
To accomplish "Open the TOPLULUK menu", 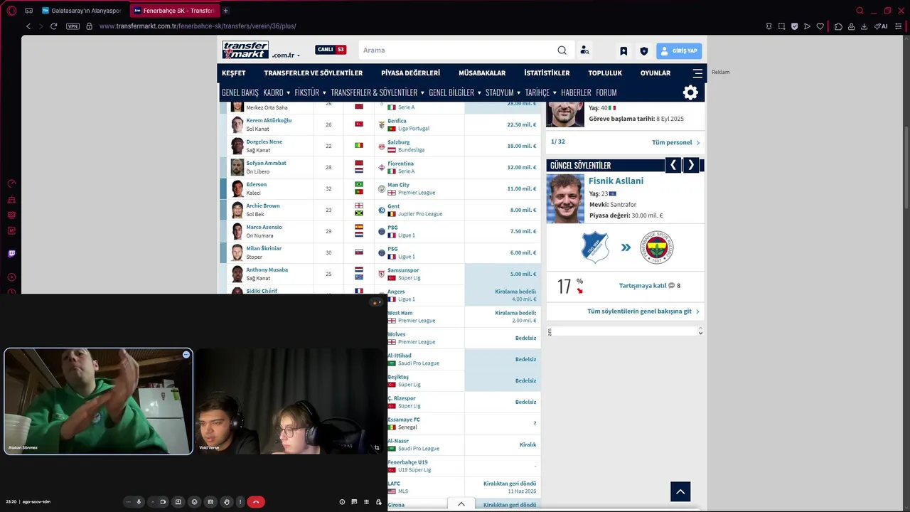I will [605, 73].
